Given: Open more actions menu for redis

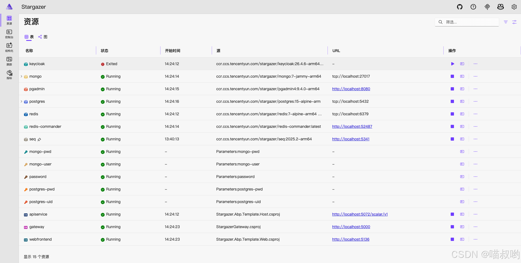Looking at the screenshot, I should [x=475, y=114].
